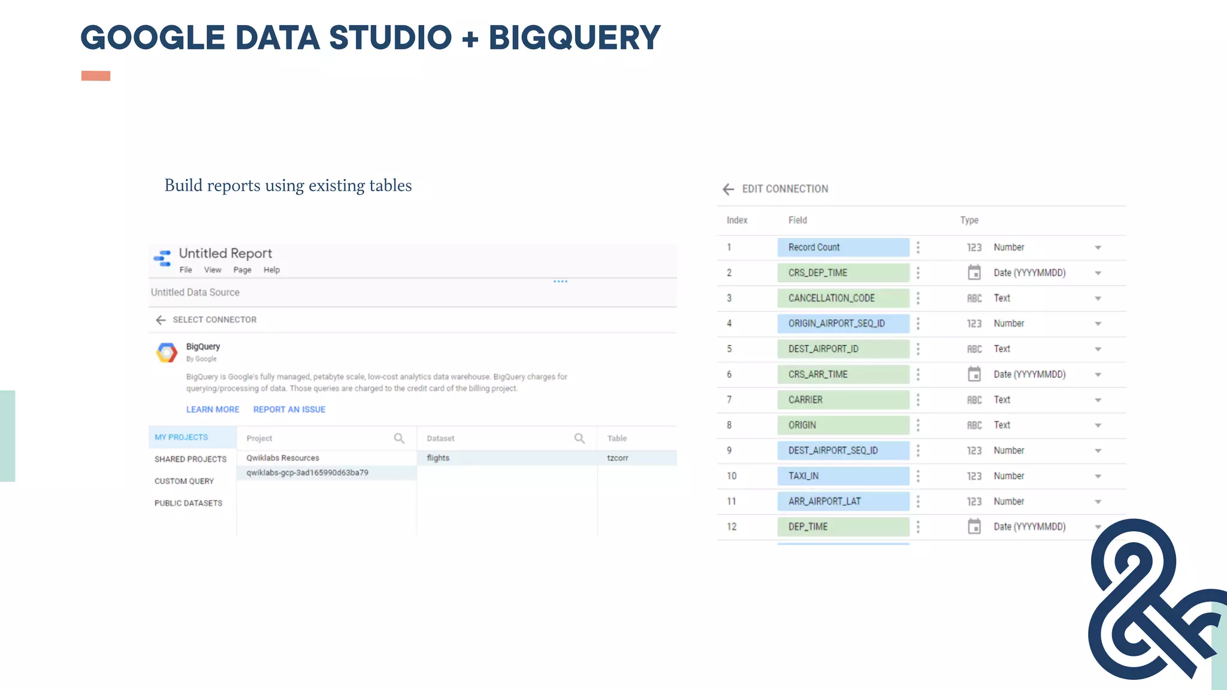Click the Record Count field chip
The height and width of the screenshot is (690, 1227).
(x=844, y=247)
